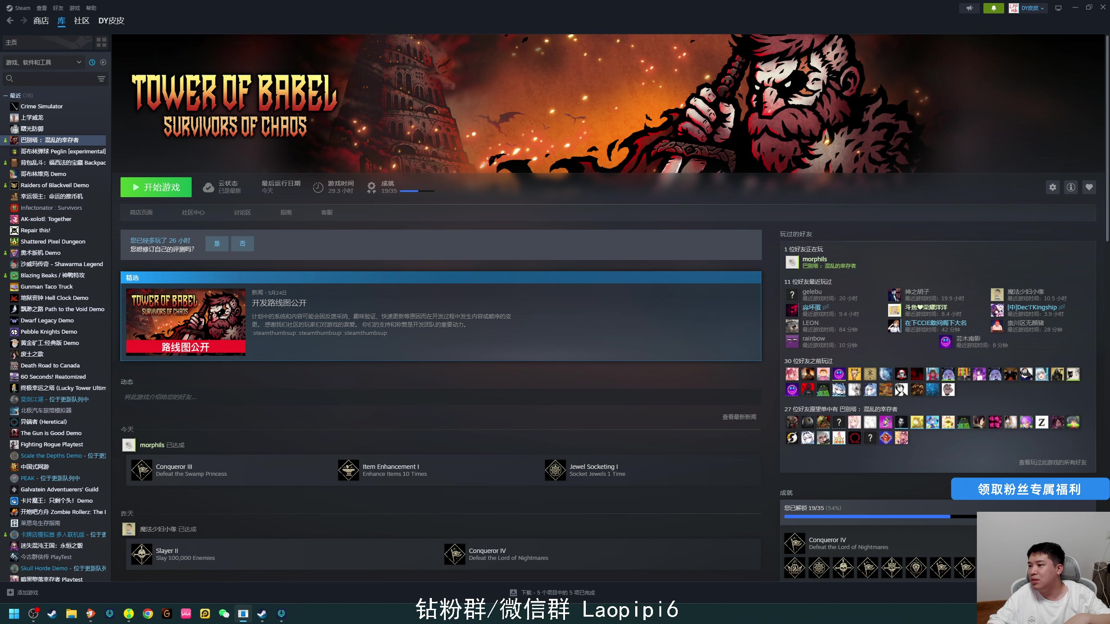Click the activity share input field
Screen dimensions: 1110x624
[x=441, y=397]
